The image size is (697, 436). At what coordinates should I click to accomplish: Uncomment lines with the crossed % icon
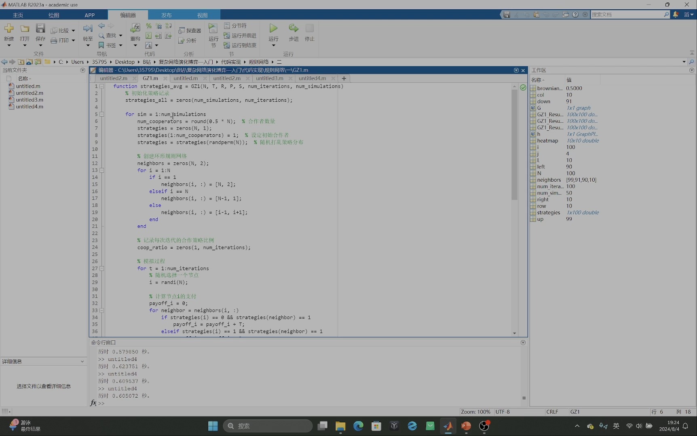[158, 26]
